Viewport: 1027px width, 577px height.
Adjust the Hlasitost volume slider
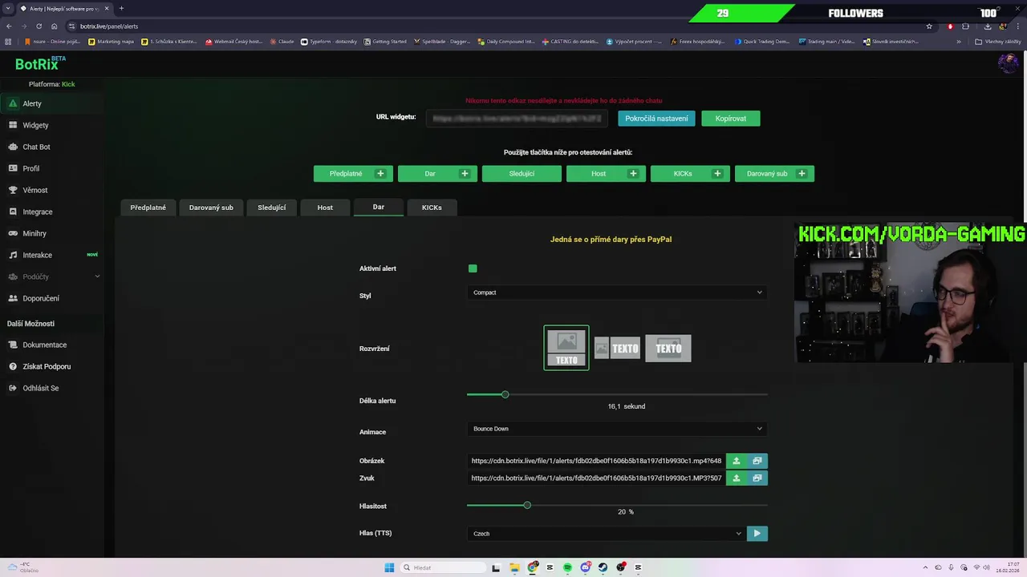(527, 505)
